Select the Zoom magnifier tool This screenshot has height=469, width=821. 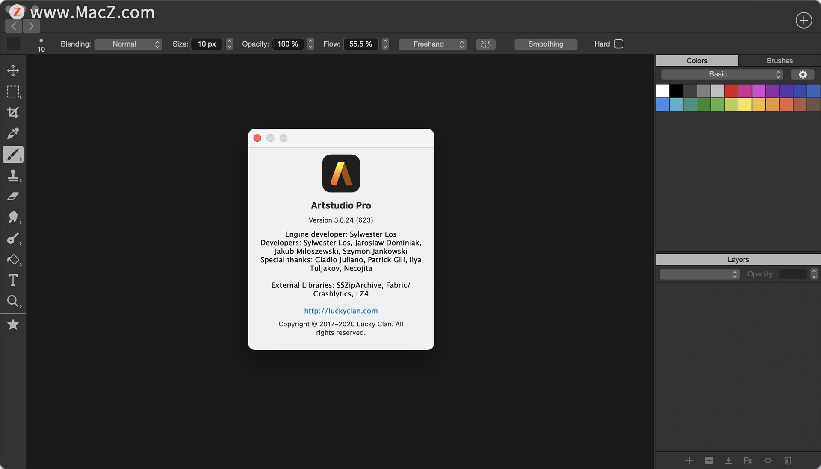click(13, 301)
